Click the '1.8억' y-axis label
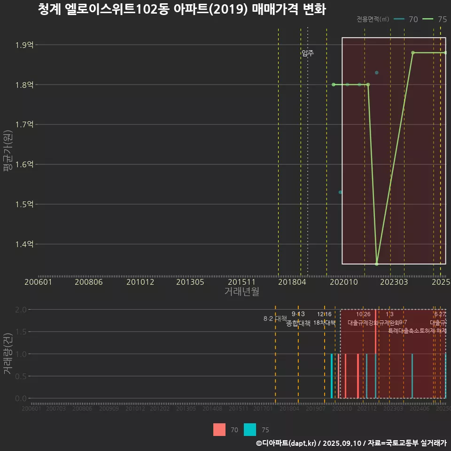 click(24, 85)
